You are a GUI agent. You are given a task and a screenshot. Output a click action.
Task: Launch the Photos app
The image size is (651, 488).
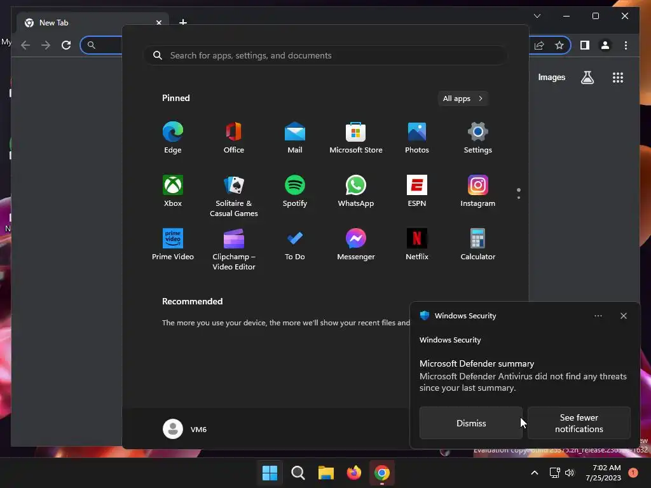[417, 138]
